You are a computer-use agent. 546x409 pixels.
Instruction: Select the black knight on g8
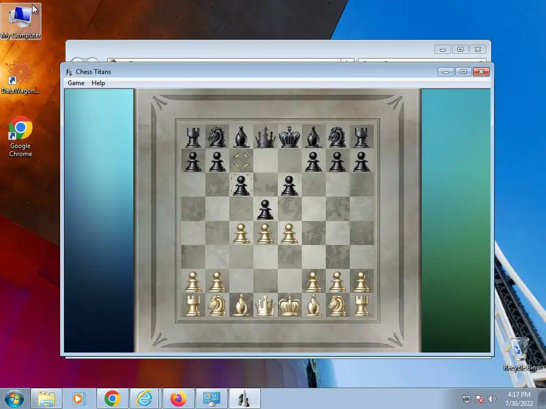pyautogui.click(x=337, y=137)
